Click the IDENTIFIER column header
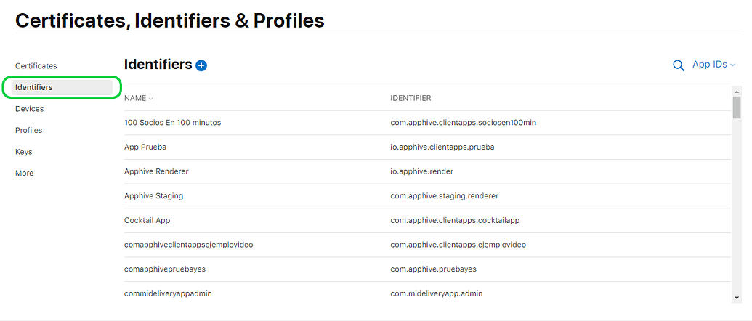 point(411,98)
